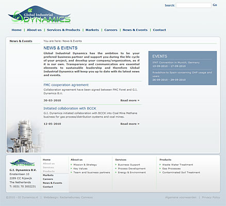Open Services & Products in the top navigation
Screen dimensions: 226x206
(63, 30)
